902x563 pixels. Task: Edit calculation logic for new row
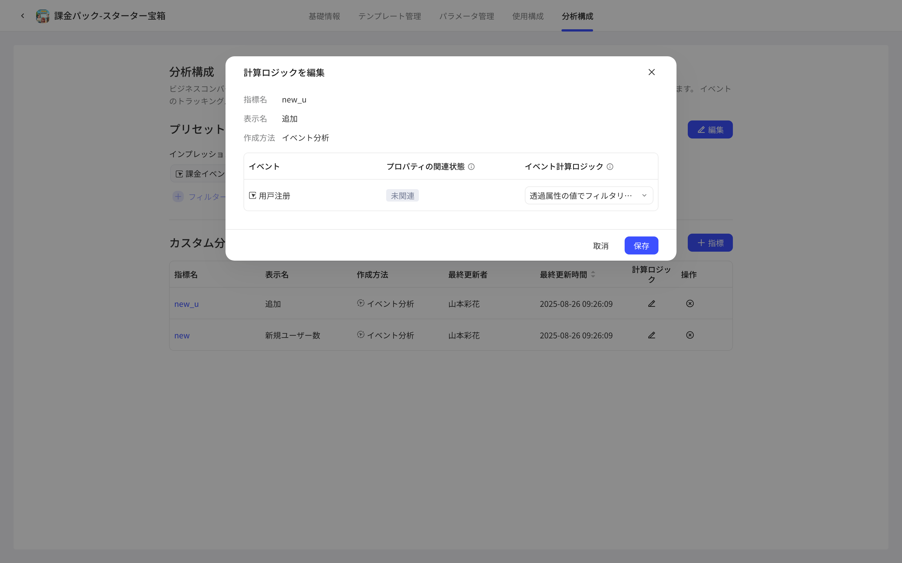[651, 335]
